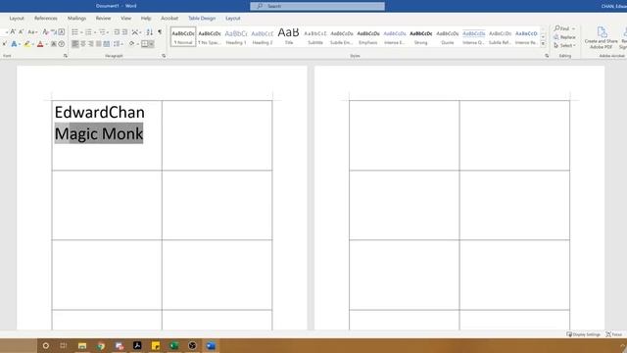The image size is (627, 353).
Task: Click the highlighted 'Magic Monk' text
Action: [x=99, y=133]
